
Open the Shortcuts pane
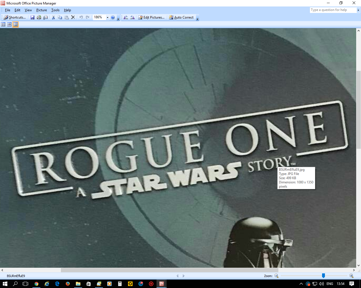14,17
